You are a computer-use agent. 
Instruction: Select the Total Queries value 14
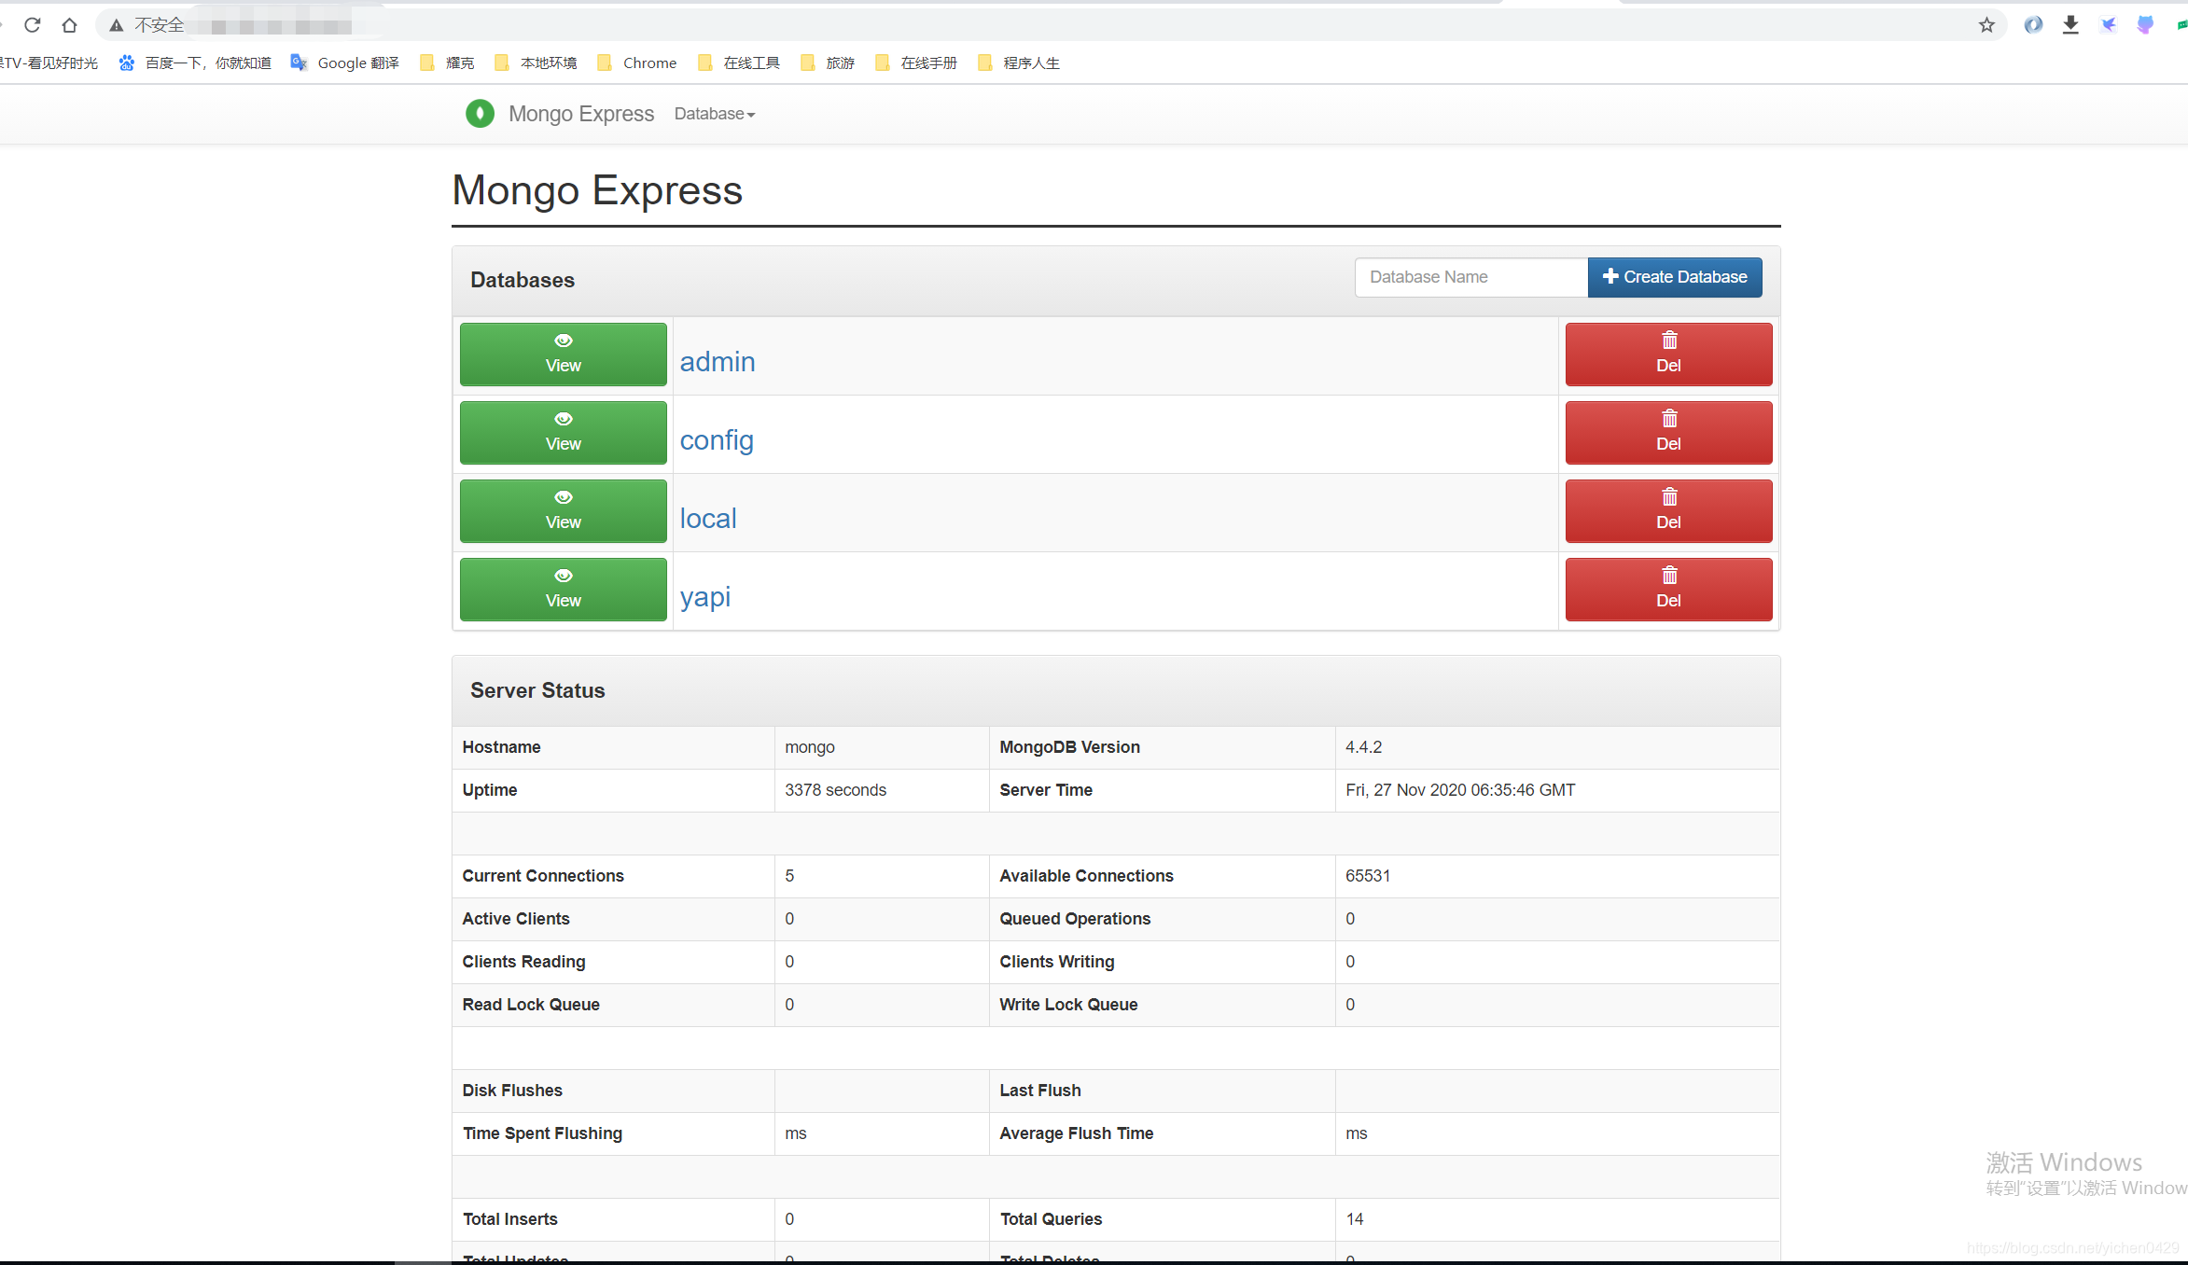click(x=1355, y=1219)
